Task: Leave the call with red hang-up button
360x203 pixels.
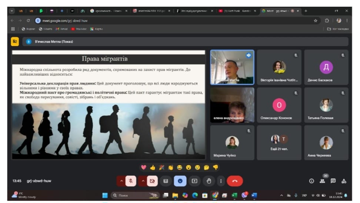Action: [x=234, y=181]
